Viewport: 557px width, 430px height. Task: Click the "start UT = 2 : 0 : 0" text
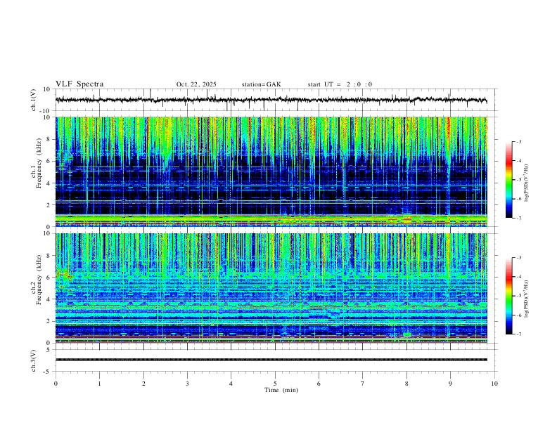[x=340, y=84]
